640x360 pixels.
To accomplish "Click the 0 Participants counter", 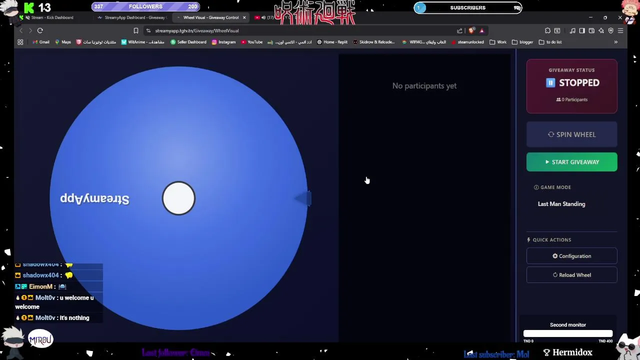I will 571,99.
